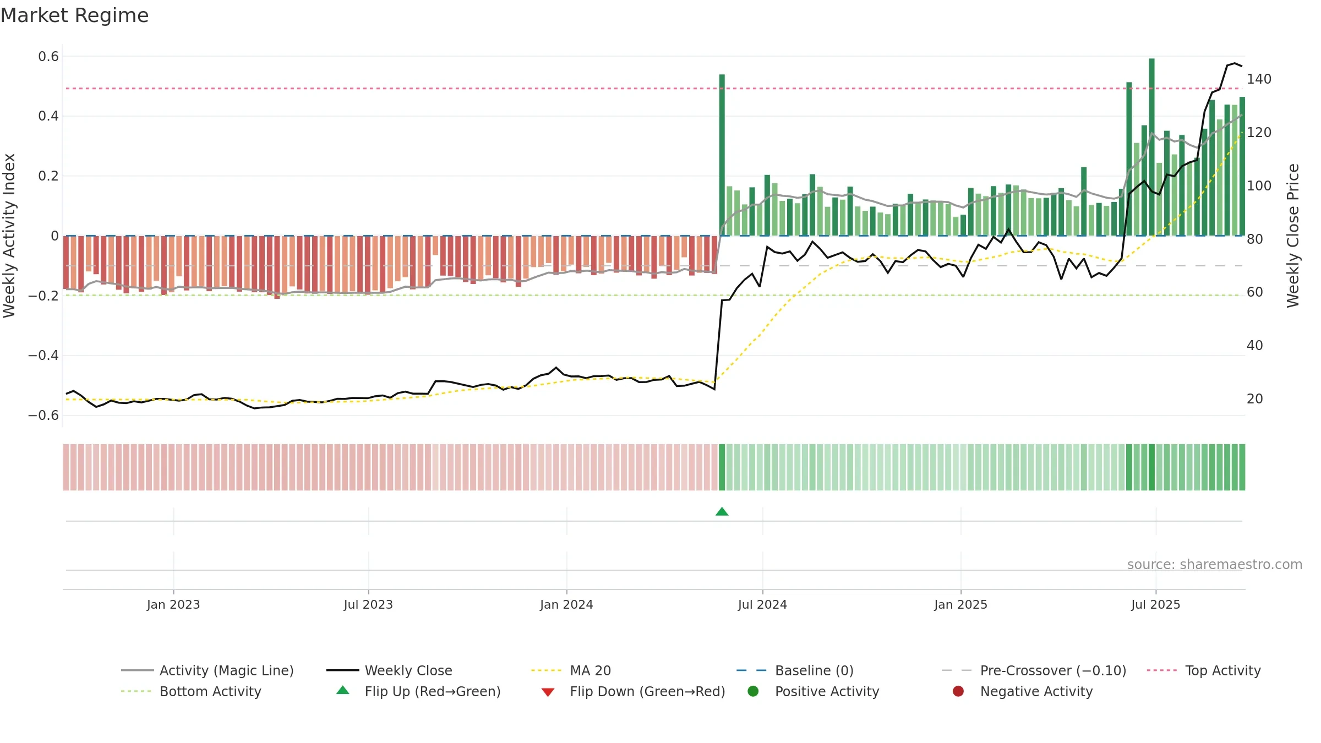Screen dimensions: 1321x743
Task: Click the Market Regime chart title
Action: pos(74,15)
